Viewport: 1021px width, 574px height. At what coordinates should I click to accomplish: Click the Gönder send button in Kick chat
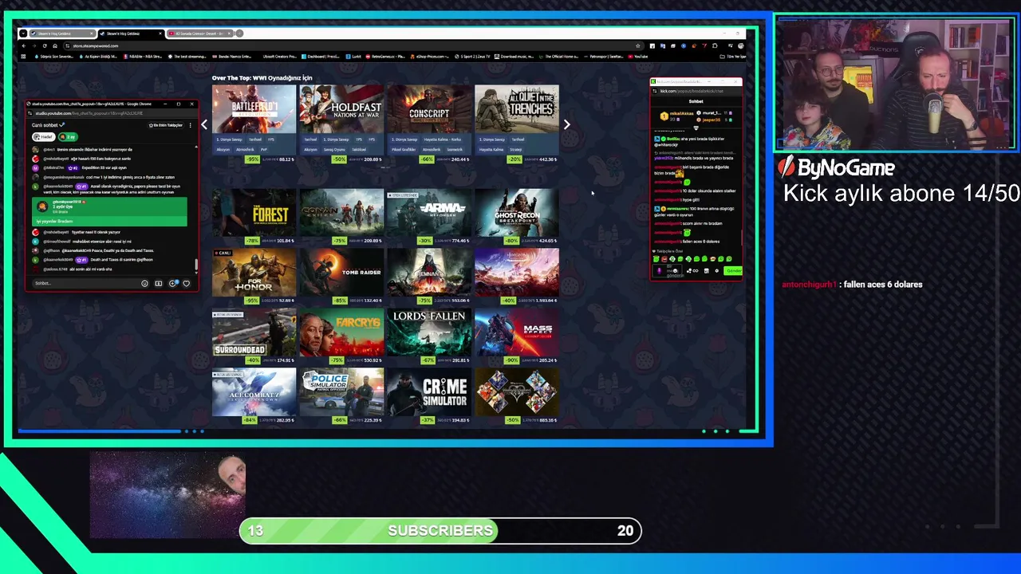(734, 271)
